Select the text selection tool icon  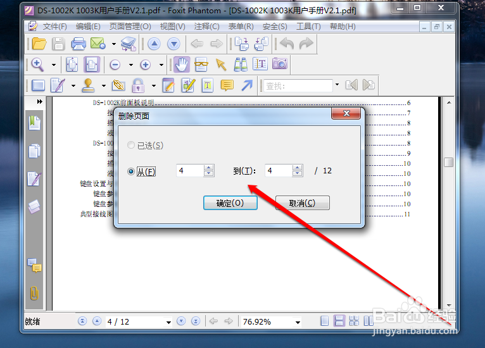coord(260,65)
